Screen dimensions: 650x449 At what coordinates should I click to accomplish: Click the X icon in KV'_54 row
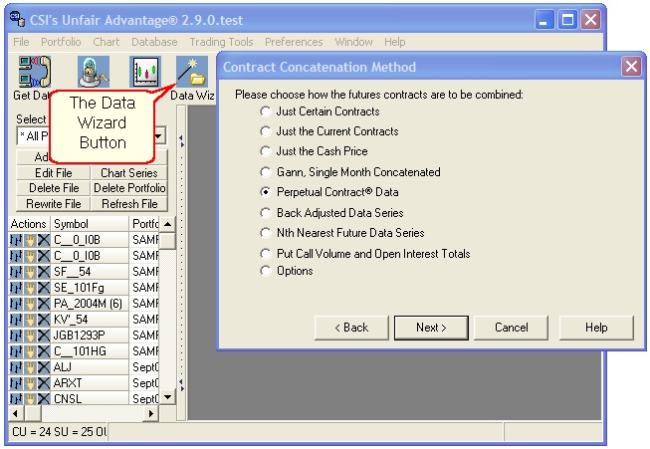pyautogui.click(x=44, y=320)
